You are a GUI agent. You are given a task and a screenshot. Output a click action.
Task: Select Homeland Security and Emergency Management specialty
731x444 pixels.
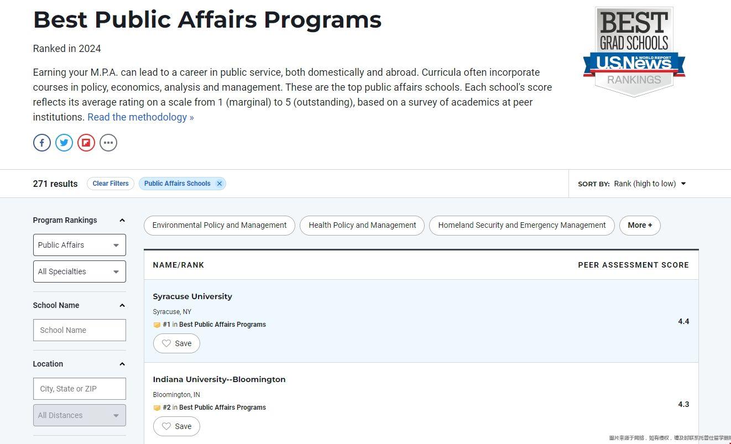522,226
